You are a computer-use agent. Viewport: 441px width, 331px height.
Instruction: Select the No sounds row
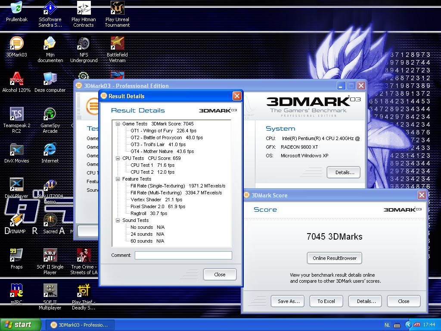point(147,227)
